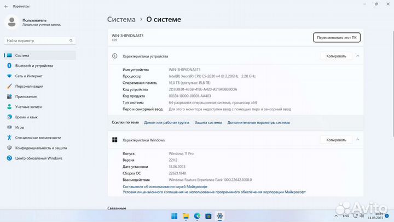Copy device specifications with 'Копировать'
394x222 pixels.
tap(336, 56)
